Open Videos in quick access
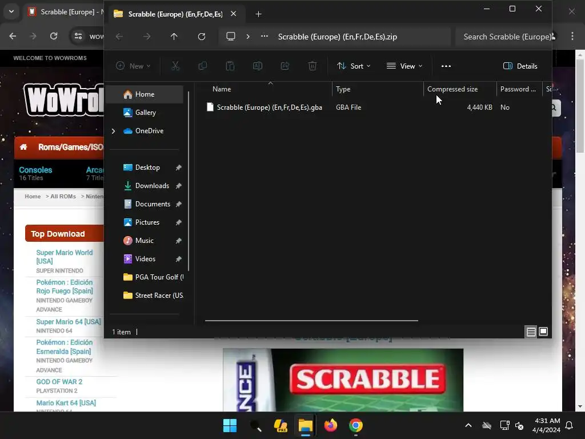Viewport: 585px width, 439px height. coord(145,259)
